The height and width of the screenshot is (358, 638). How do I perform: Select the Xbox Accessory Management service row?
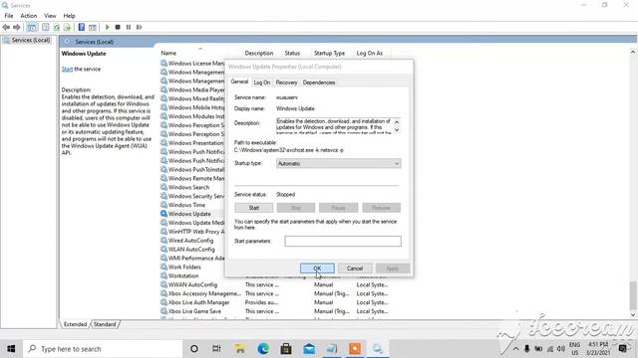click(275, 293)
